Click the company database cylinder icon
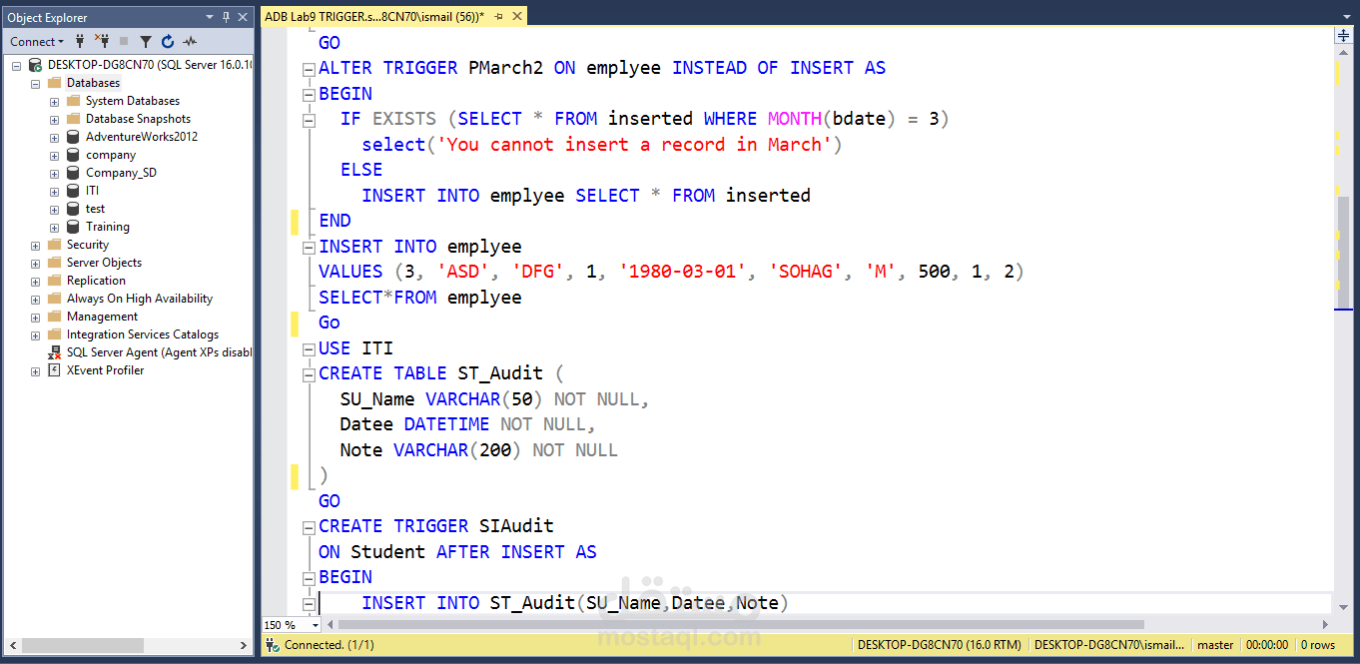The width and height of the screenshot is (1360, 664). click(x=73, y=155)
